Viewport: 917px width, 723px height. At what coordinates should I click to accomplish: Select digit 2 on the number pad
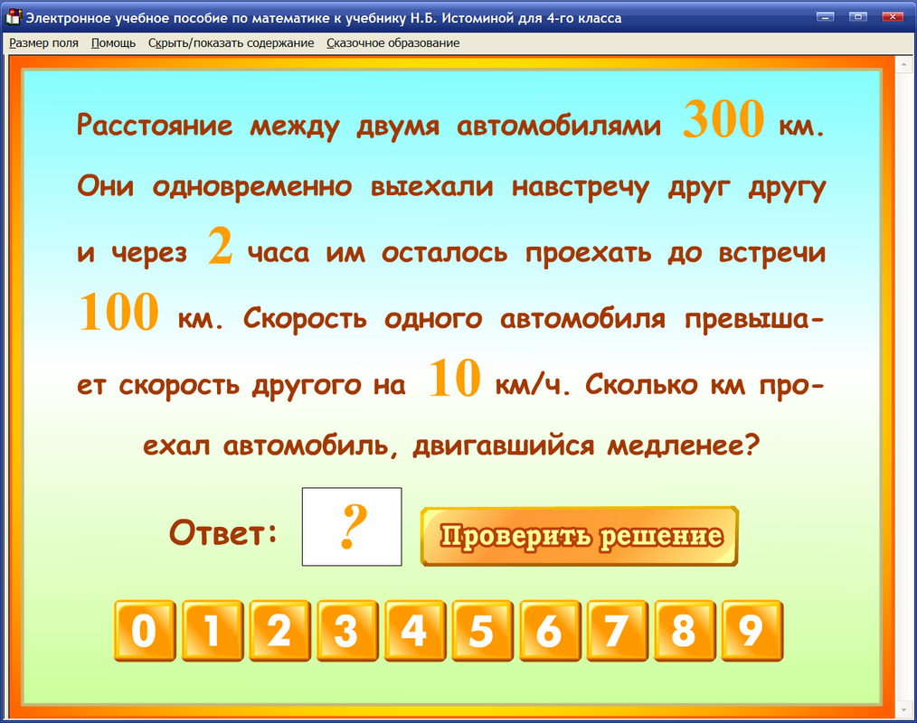[280, 631]
